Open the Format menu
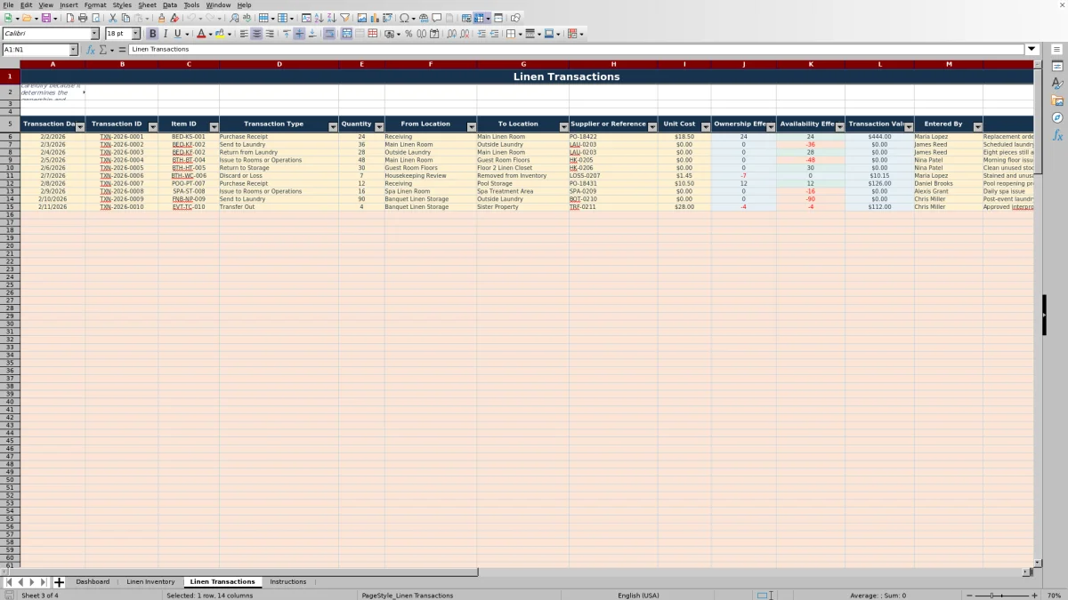Screen dimensions: 1068x600 [95, 4]
